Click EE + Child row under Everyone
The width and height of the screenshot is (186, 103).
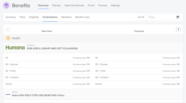click(138, 71)
